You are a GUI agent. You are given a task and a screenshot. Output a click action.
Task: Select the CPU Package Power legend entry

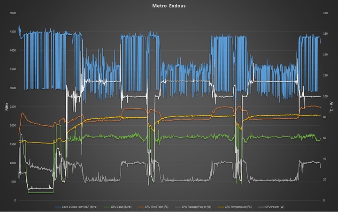point(193,207)
